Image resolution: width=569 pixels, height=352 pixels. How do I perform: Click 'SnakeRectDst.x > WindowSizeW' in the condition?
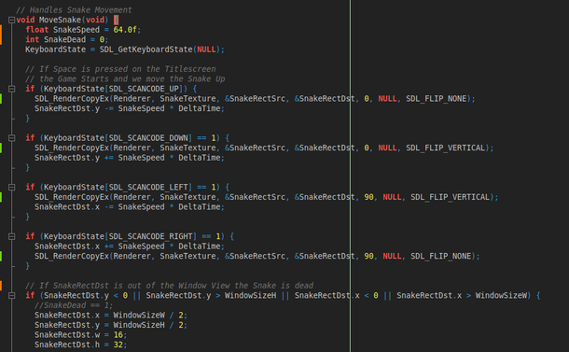click(462, 295)
